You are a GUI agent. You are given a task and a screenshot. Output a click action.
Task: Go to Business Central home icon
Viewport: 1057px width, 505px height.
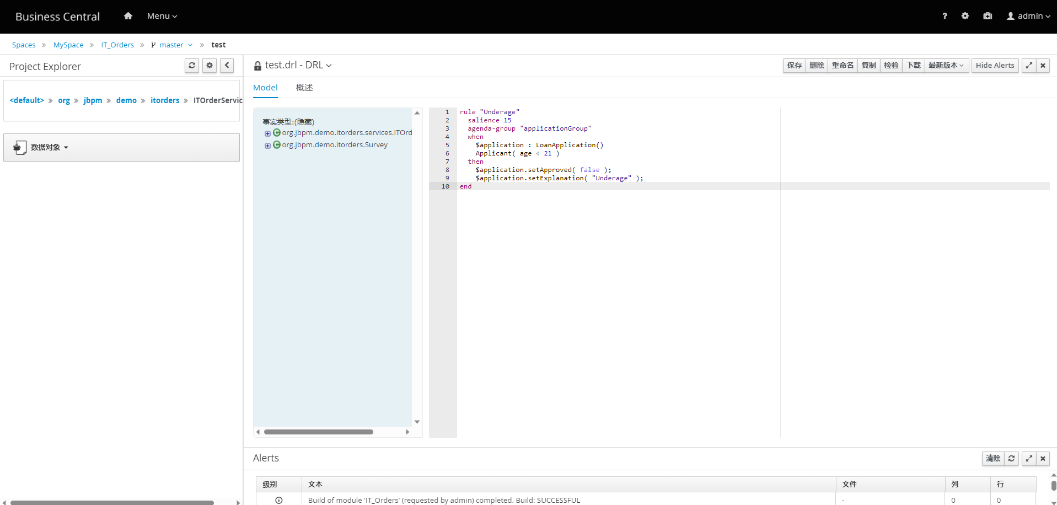[128, 16]
